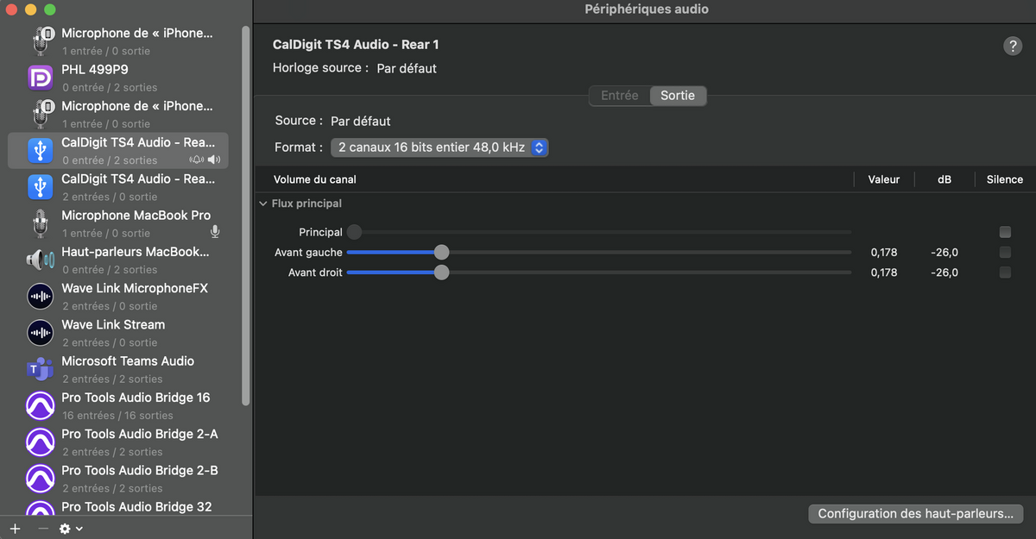1036x539 pixels.
Task: Click the Valeur column header
Action: (884, 179)
